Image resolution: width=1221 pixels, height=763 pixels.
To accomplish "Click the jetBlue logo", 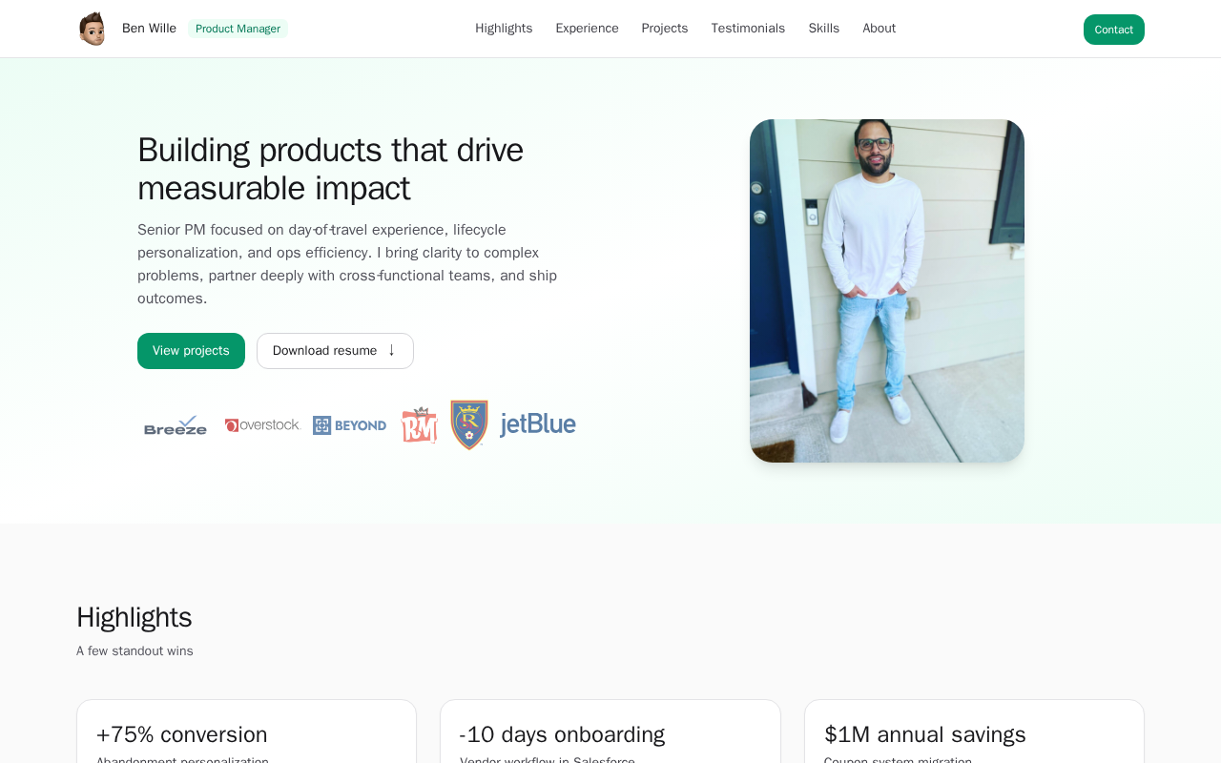I will point(538,424).
